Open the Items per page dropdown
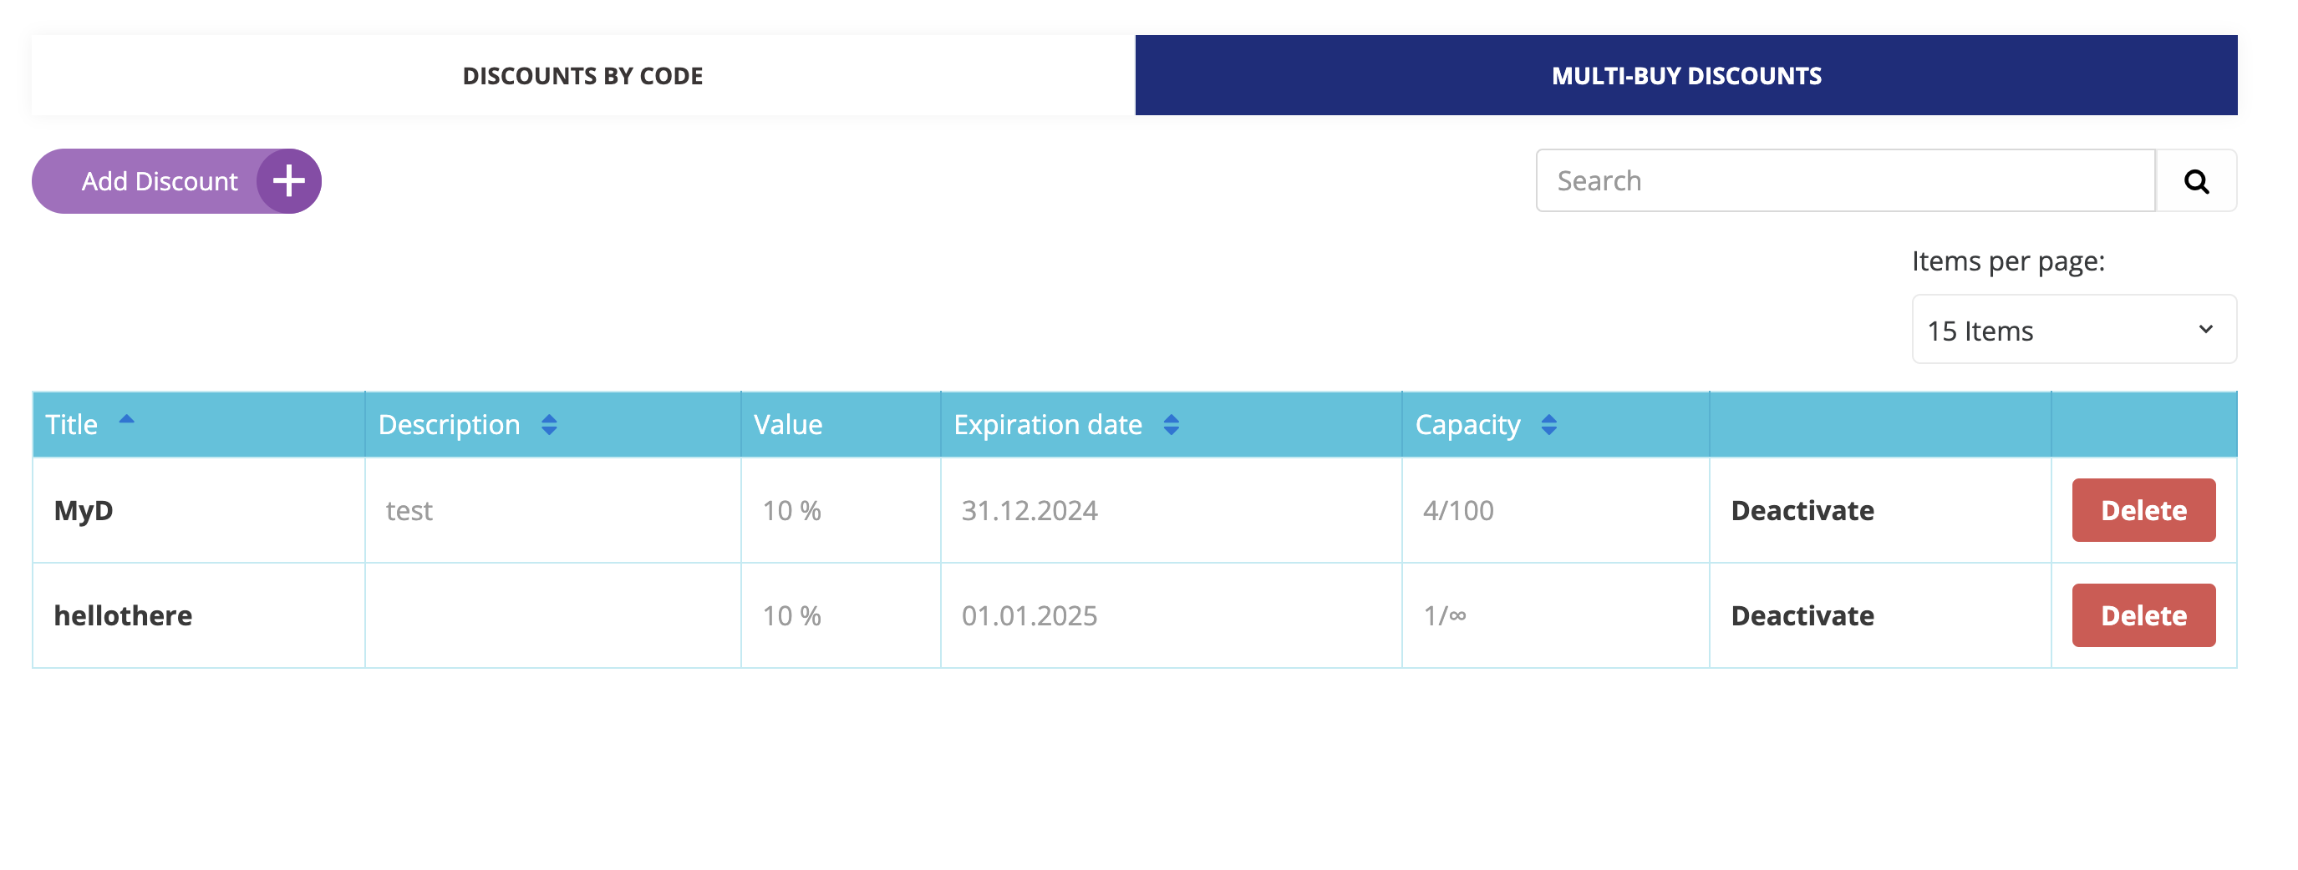Viewport: 2298px width, 870px height. 2072,330
